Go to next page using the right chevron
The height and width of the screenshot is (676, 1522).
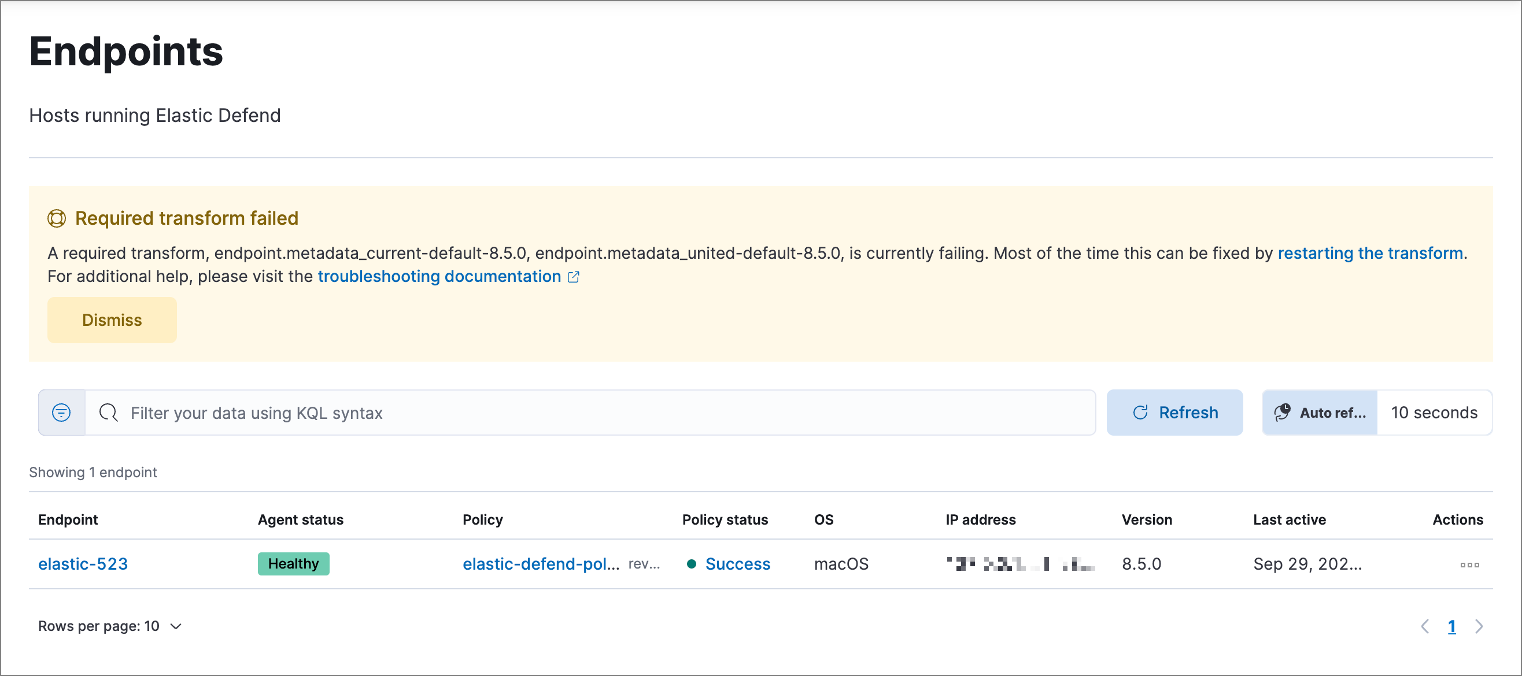tap(1479, 626)
